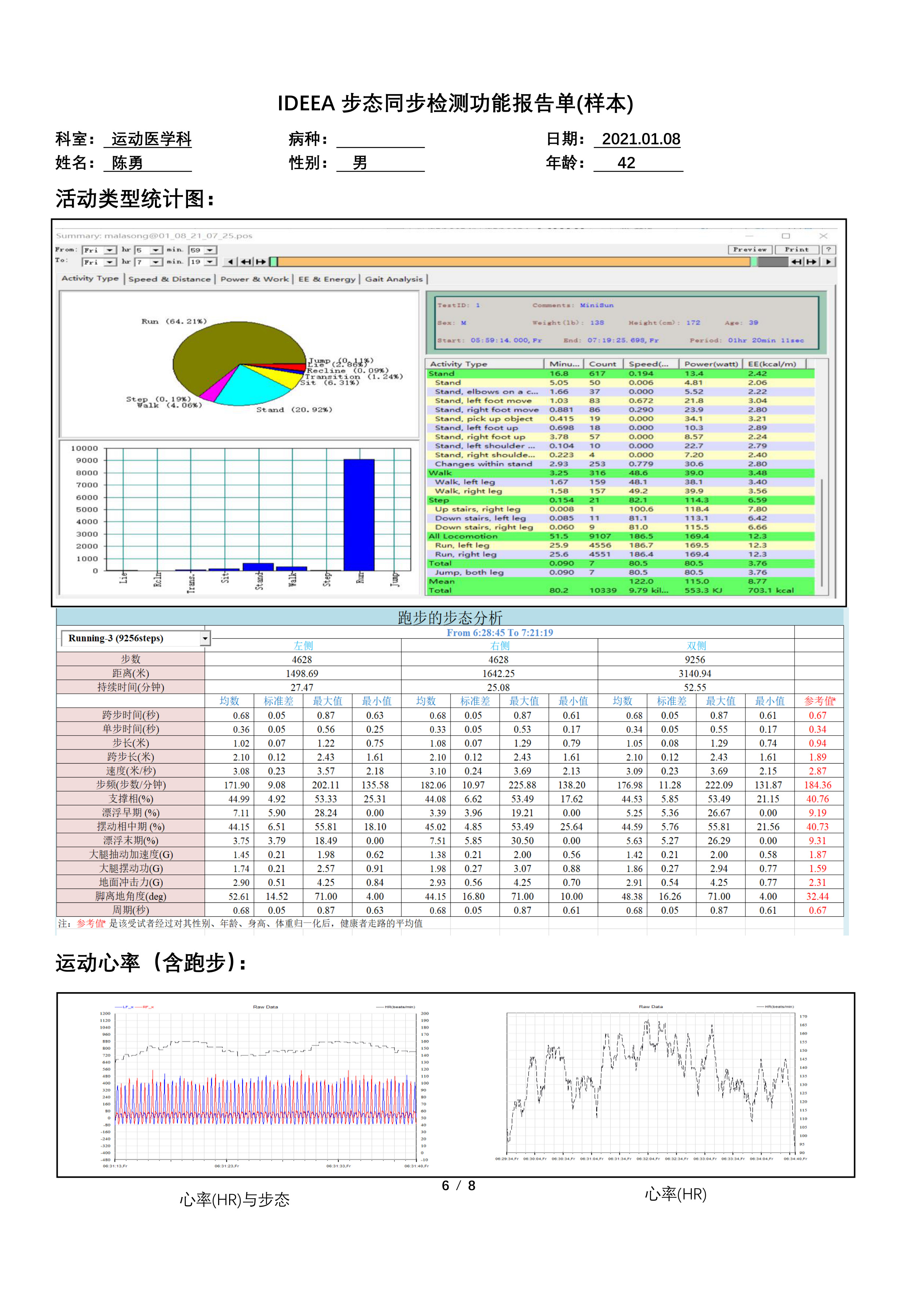Open the Power & Work tab
Screen dimensions: 911x1289
click(x=255, y=279)
